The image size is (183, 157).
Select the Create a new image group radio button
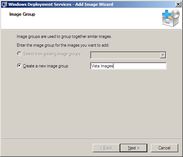coord(19,66)
